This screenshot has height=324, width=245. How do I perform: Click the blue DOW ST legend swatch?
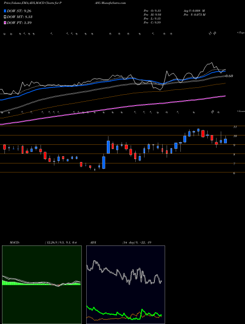5,11
